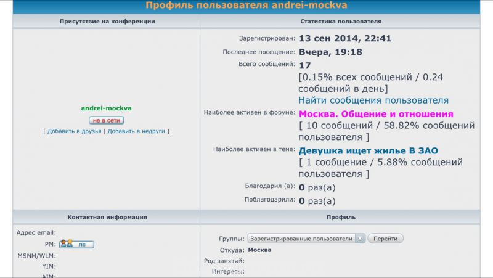Click the bold 'Москва' location value
This screenshot has width=493, height=278.
259,250
